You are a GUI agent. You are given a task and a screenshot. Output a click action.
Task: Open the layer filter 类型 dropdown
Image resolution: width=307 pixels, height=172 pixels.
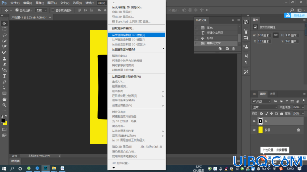(261, 101)
